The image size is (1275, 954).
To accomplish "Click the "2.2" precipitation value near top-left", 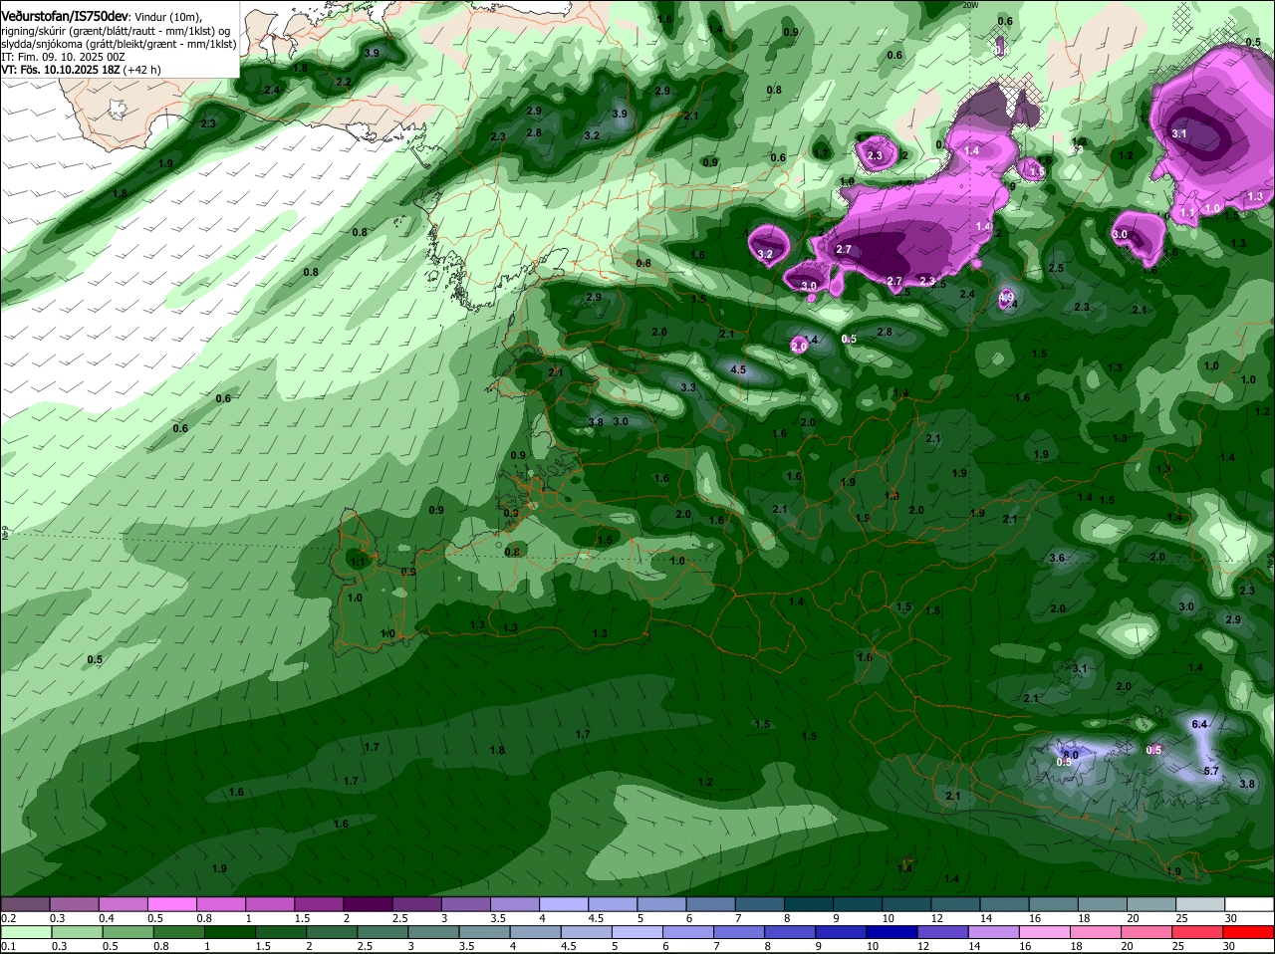I will coord(344,82).
